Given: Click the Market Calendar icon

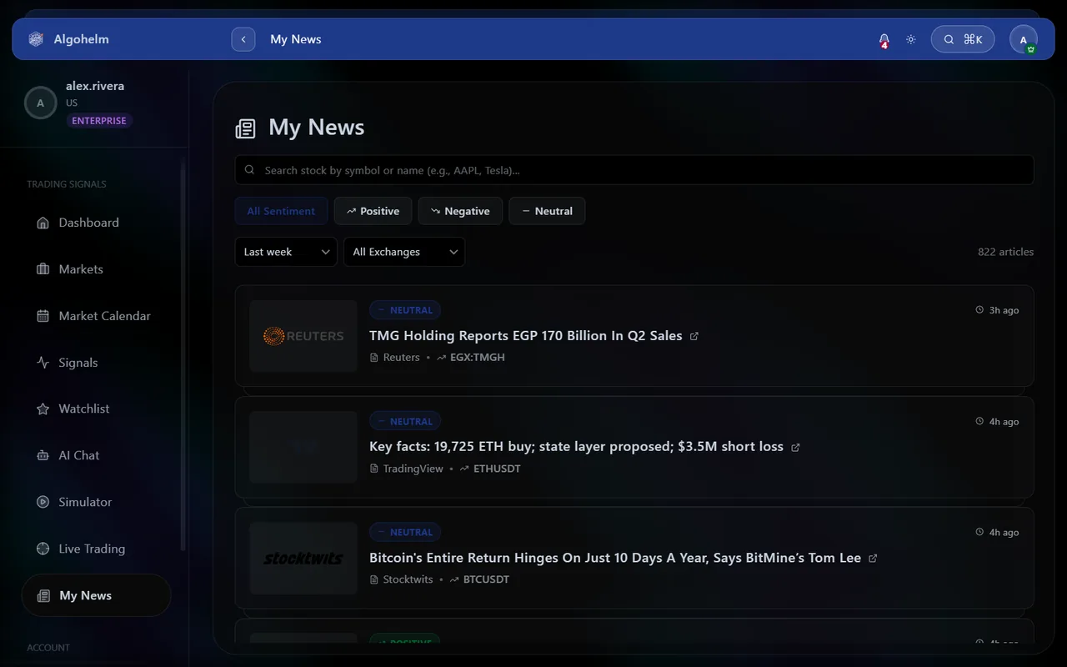Looking at the screenshot, I should pyautogui.click(x=43, y=316).
